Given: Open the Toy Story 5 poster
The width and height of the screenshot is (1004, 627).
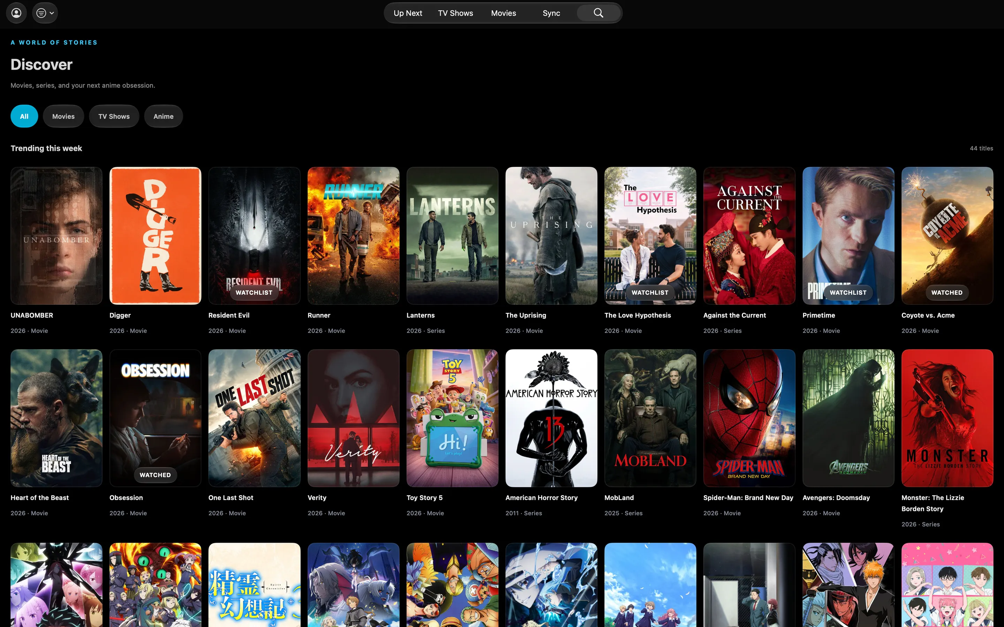Looking at the screenshot, I should [x=452, y=418].
